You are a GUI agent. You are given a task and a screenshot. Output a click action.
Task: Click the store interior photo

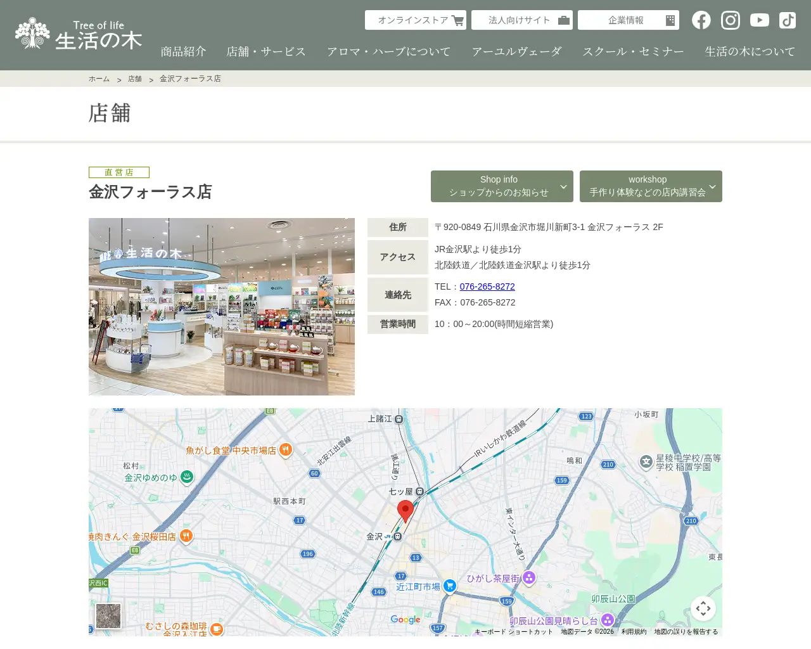[222, 307]
